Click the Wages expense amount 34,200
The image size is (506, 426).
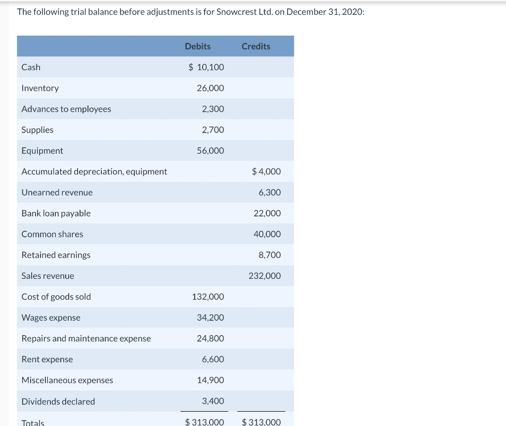tap(211, 318)
